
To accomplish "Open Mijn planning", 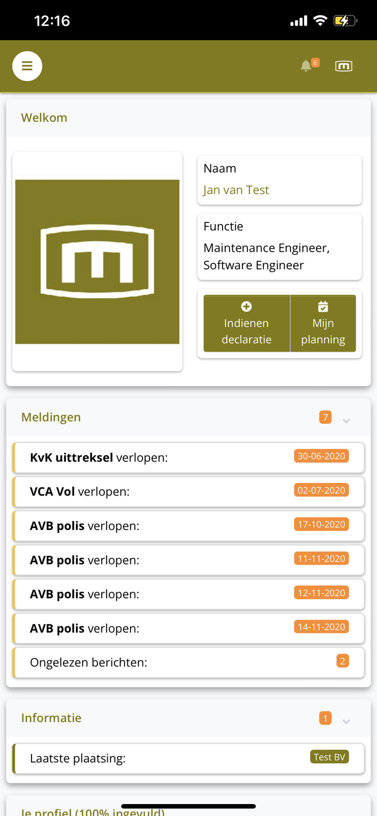I will tap(323, 323).
